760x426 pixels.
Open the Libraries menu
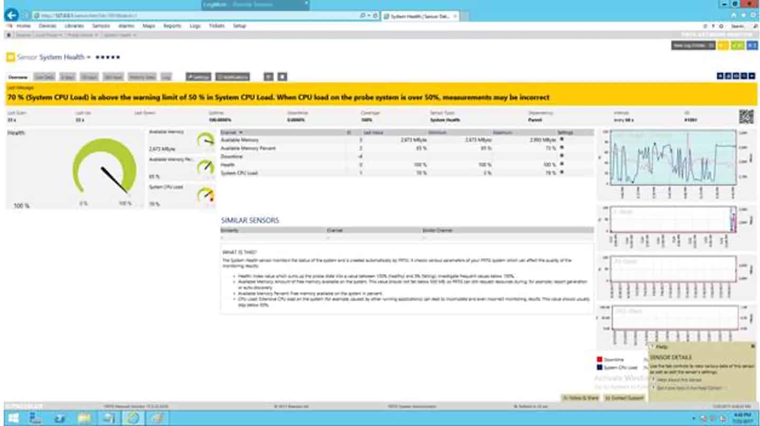74,26
